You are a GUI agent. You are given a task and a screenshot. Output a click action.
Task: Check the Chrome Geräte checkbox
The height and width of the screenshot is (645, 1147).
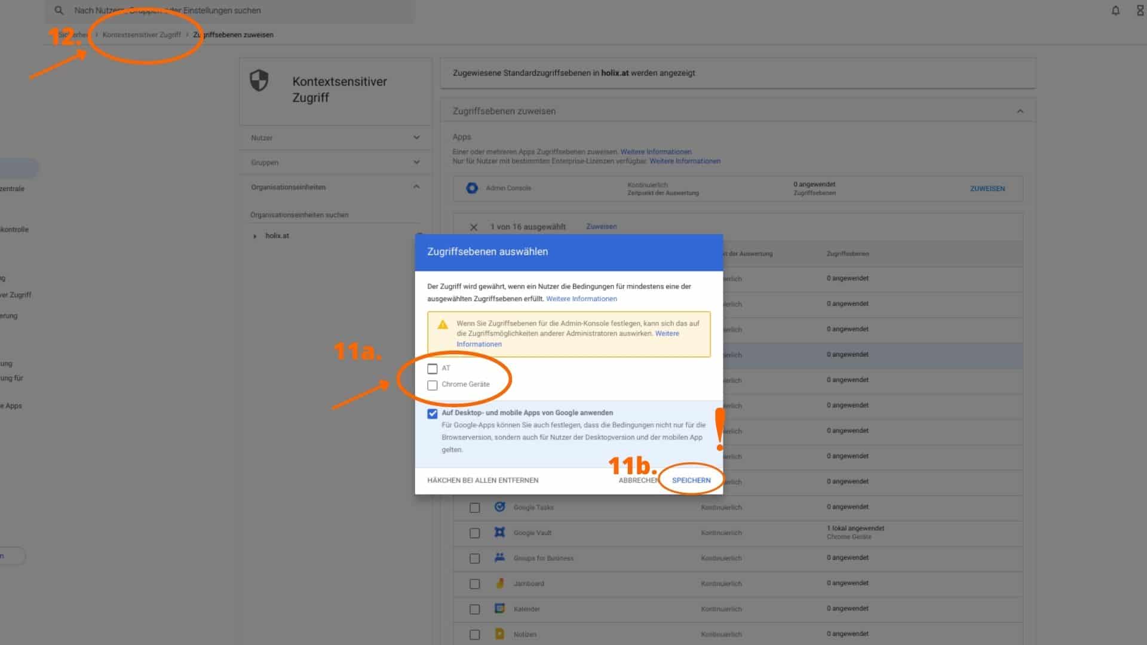tap(433, 385)
